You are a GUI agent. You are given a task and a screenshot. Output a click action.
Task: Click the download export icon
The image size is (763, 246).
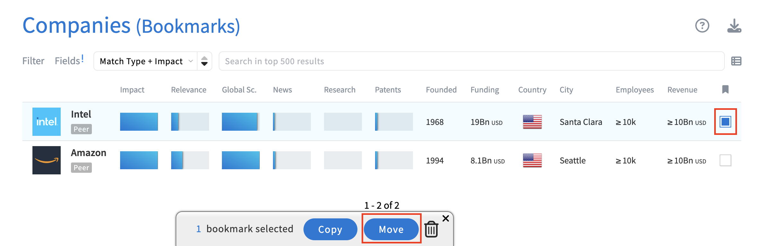[x=734, y=26]
